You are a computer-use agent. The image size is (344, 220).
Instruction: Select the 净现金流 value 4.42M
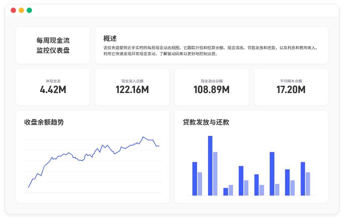(53, 89)
